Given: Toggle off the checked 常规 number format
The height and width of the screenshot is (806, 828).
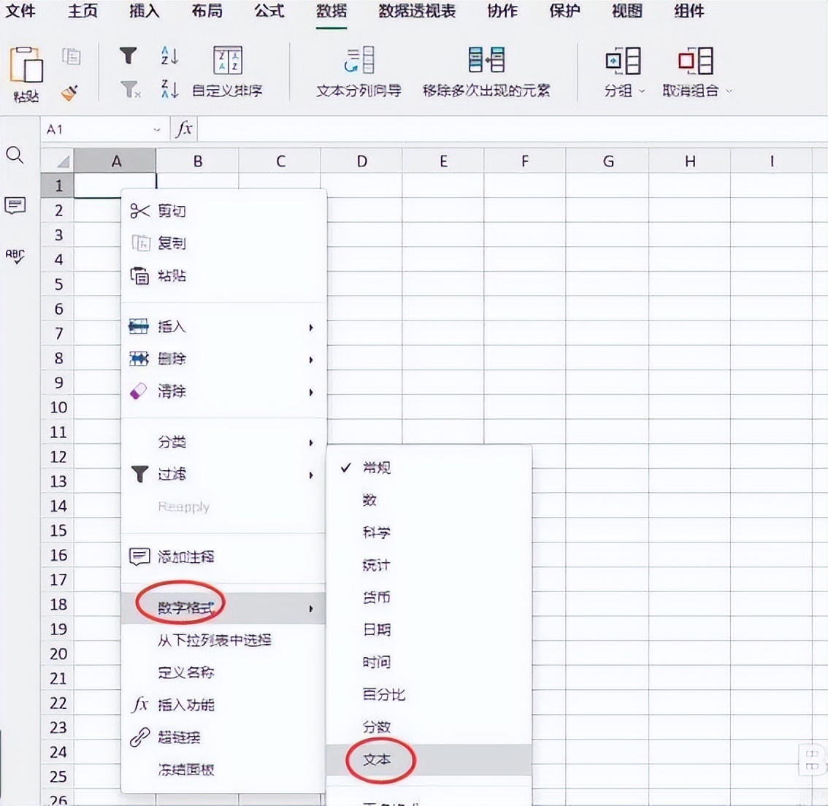Looking at the screenshot, I should click(x=375, y=467).
